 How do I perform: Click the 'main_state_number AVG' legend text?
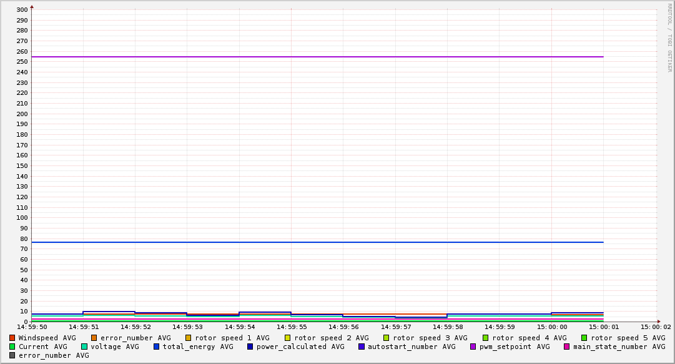click(x=619, y=347)
